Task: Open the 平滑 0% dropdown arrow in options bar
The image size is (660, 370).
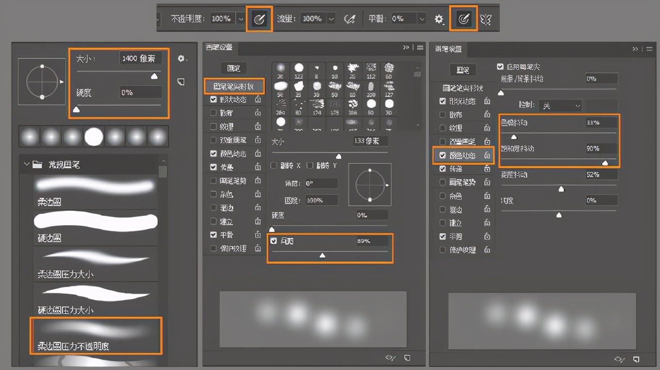Action: [x=422, y=19]
